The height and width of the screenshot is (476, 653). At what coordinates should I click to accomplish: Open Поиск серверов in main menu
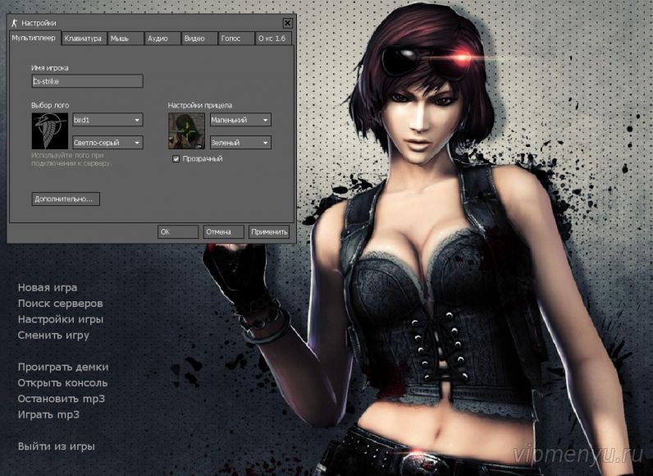coord(61,304)
